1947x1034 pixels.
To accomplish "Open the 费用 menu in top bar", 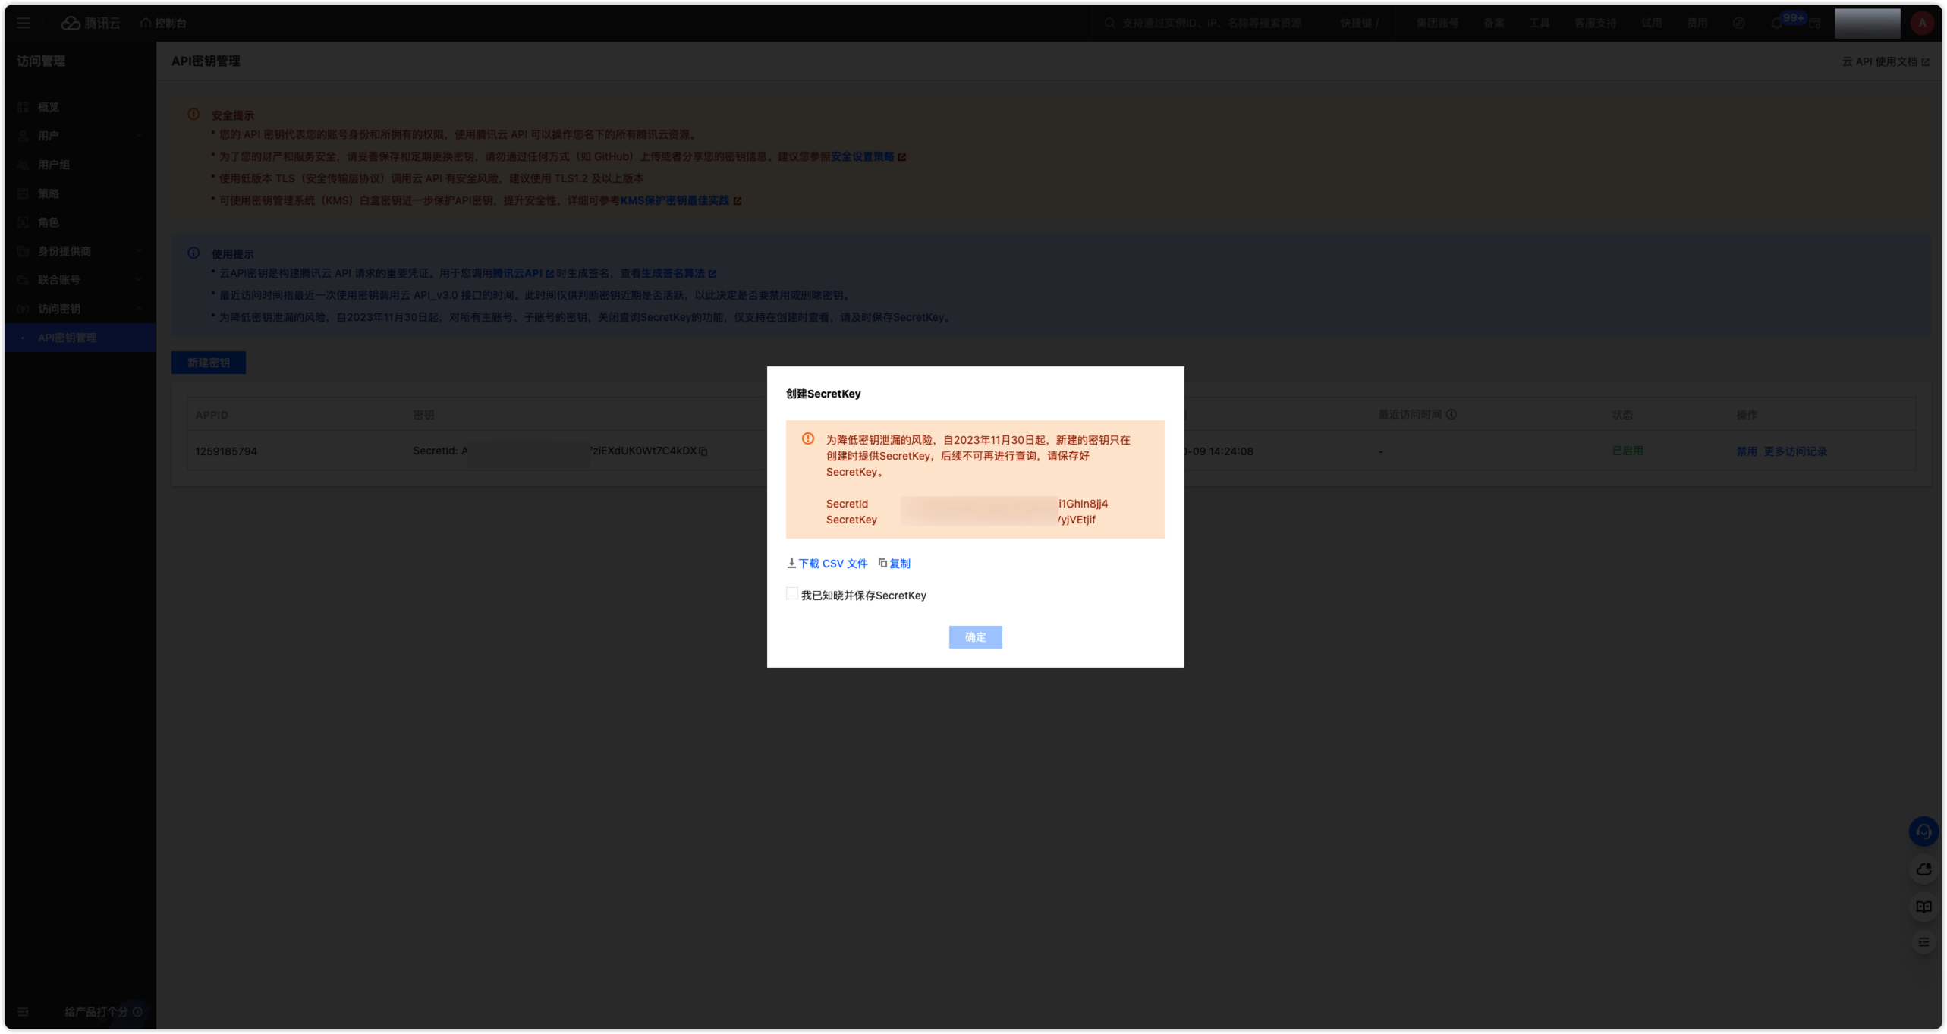I will 1698,23.
